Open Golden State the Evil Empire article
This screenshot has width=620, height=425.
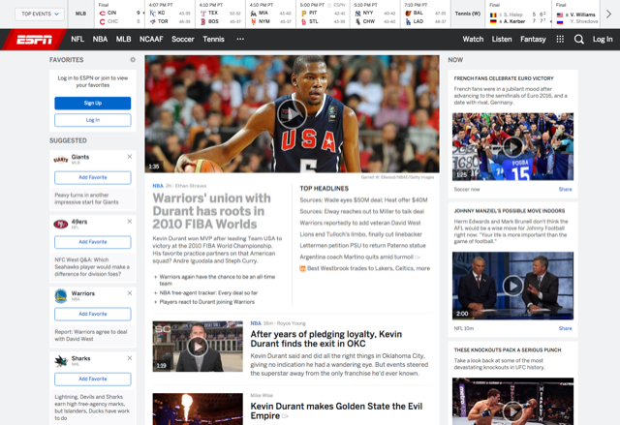[336, 410]
